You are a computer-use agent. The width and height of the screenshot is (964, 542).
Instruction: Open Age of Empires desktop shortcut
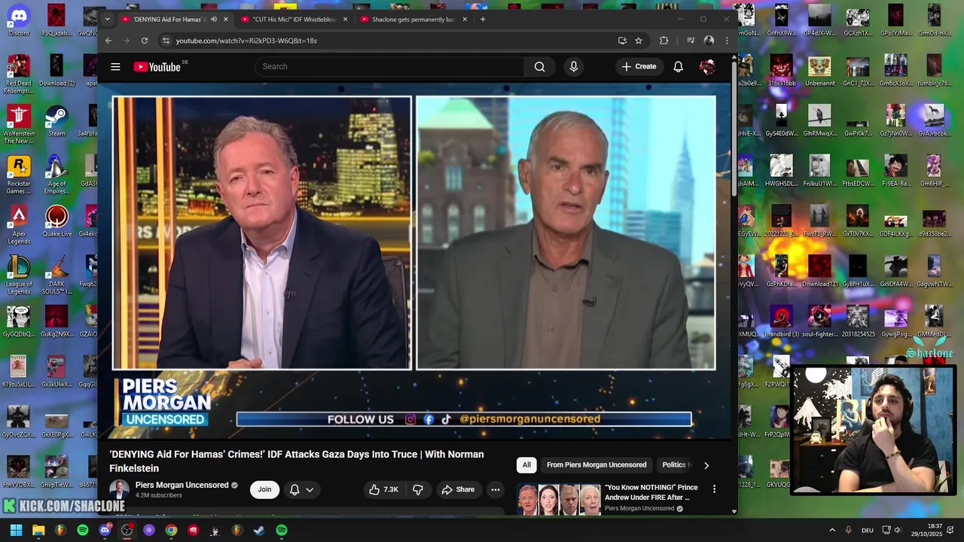click(x=56, y=175)
